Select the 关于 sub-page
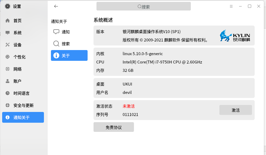This screenshot has width=266, height=155. [x=69, y=55]
